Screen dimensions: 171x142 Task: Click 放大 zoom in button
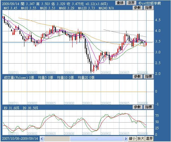point(141,139)
